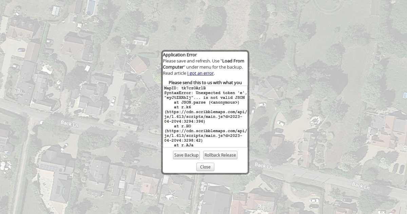Click the SyntaxError line in the error details

(x=205, y=93)
